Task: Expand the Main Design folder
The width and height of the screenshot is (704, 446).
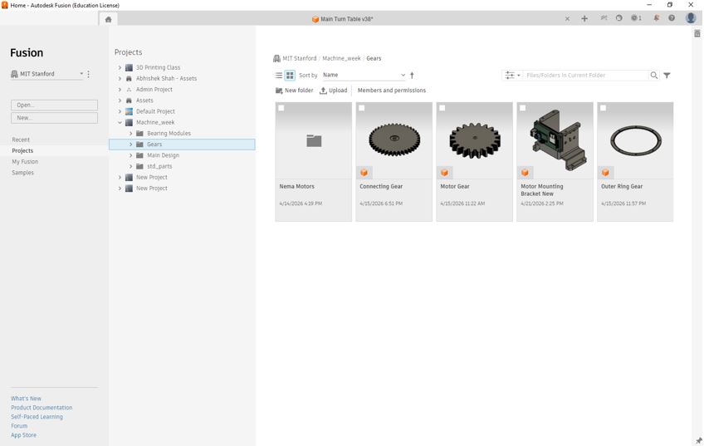Action: [130, 155]
